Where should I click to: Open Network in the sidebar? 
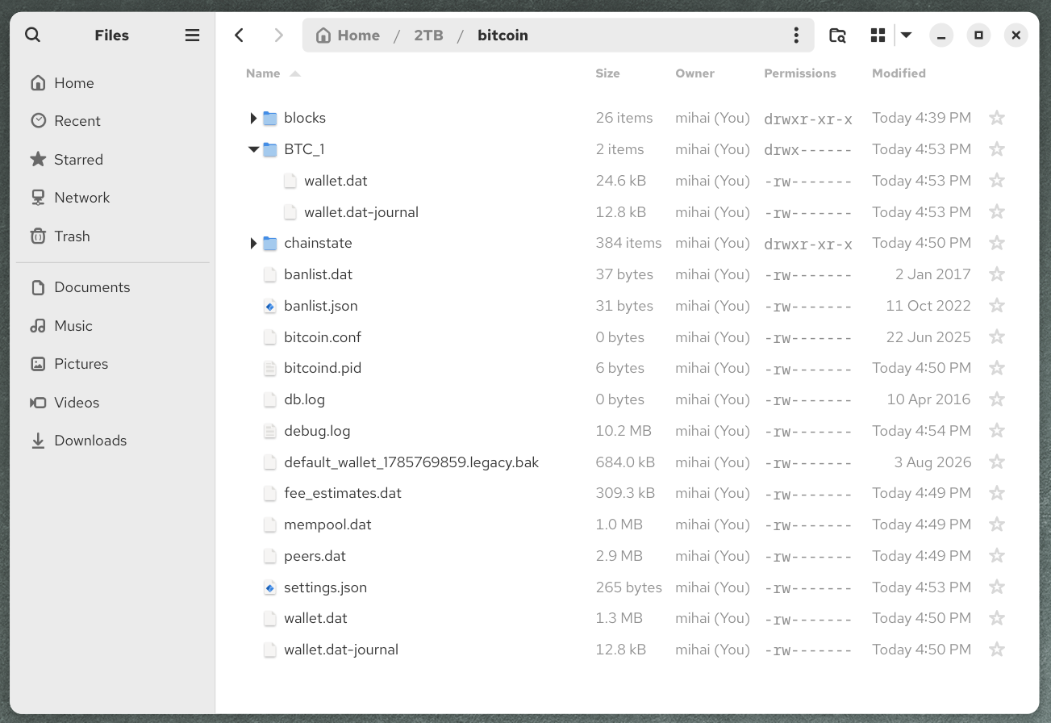(113, 198)
